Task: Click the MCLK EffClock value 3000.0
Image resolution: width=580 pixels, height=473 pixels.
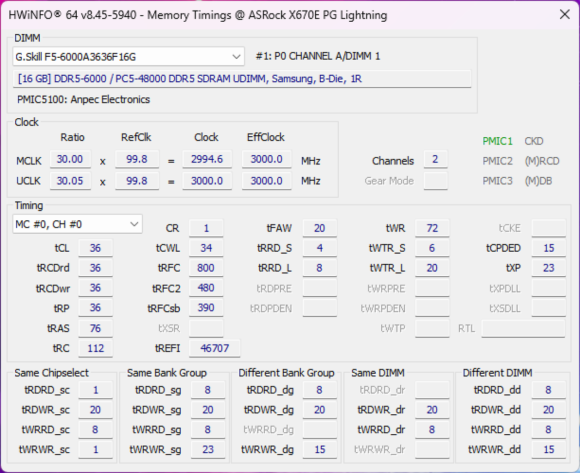Action: pyautogui.click(x=267, y=159)
